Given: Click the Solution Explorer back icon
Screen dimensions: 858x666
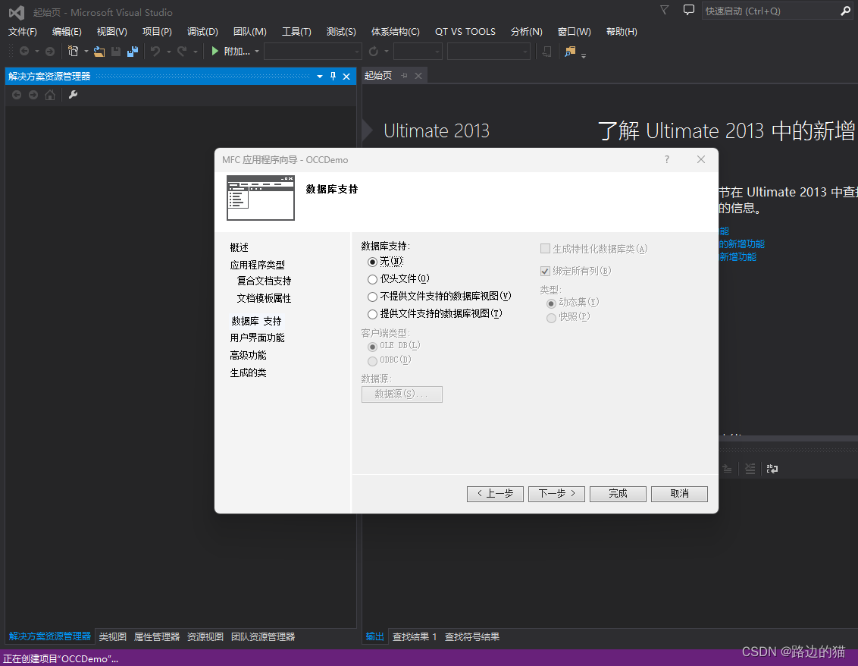Looking at the screenshot, I should click(x=17, y=95).
